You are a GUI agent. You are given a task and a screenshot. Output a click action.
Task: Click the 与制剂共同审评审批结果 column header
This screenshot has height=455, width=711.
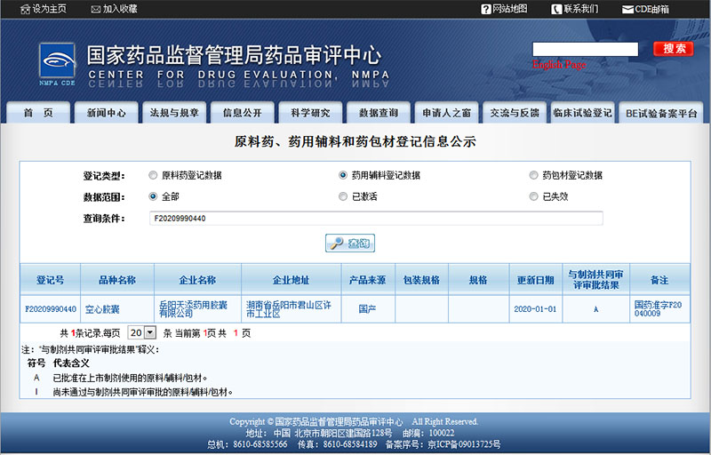[595, 280]
